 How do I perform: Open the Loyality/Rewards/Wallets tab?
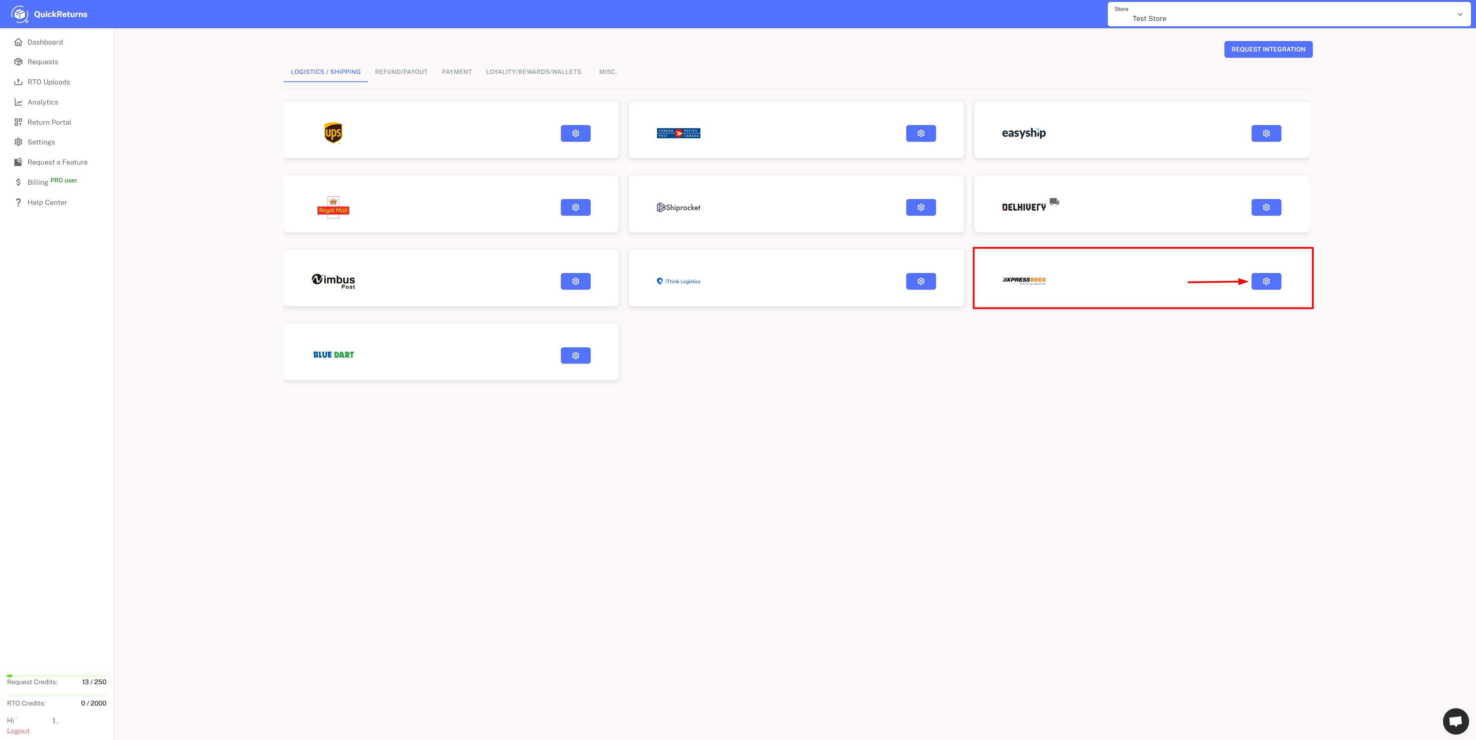[x=533, y=72]
